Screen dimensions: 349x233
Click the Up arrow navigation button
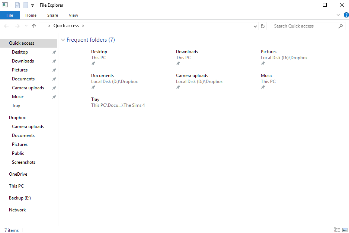click(33, 26)
